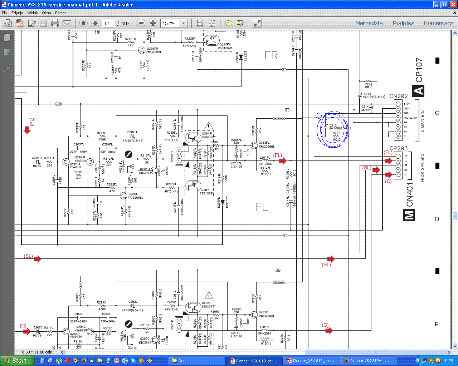This screenshot has height=366, width=458.
Task: Go to next page with down arrow
Action: coord(95,23)
